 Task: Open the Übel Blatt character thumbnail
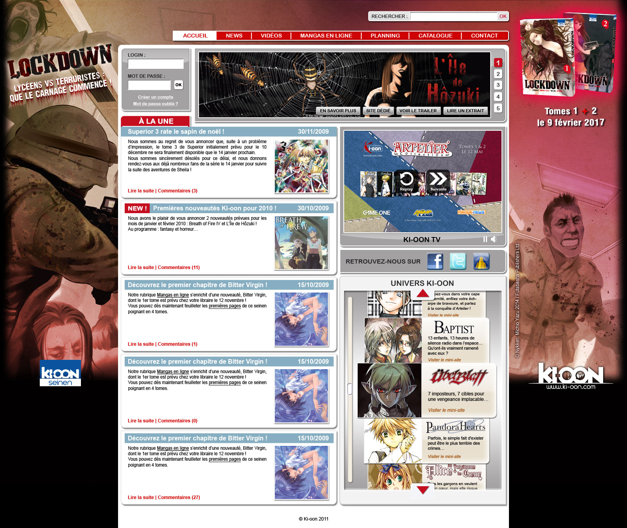(x=389, y=391)
